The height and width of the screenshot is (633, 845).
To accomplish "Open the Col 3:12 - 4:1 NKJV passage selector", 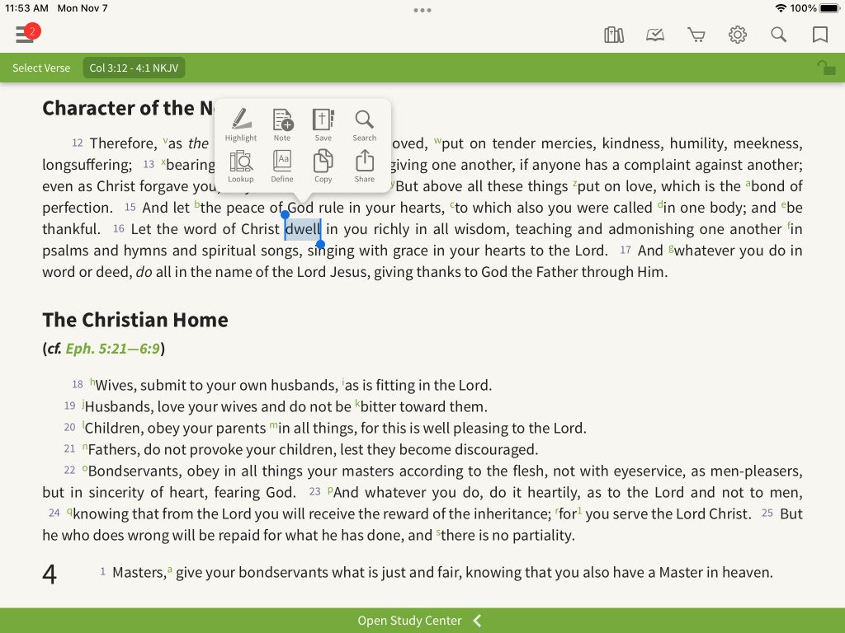I will [x=134, y=68].
